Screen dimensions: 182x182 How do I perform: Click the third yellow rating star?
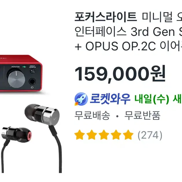click(104, 135)
